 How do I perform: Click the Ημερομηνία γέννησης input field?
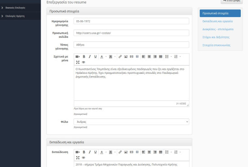pyautogui.click(x=131, y=21)
